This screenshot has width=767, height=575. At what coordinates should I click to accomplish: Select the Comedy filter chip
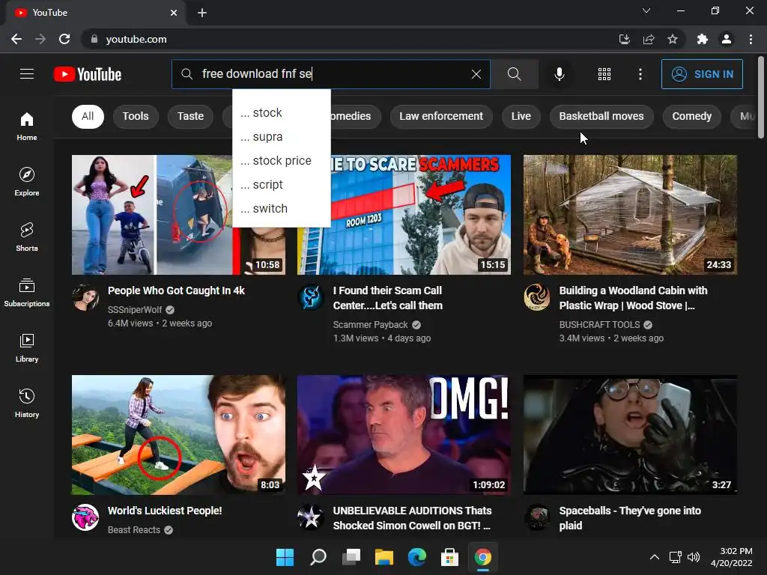(691, 116)
